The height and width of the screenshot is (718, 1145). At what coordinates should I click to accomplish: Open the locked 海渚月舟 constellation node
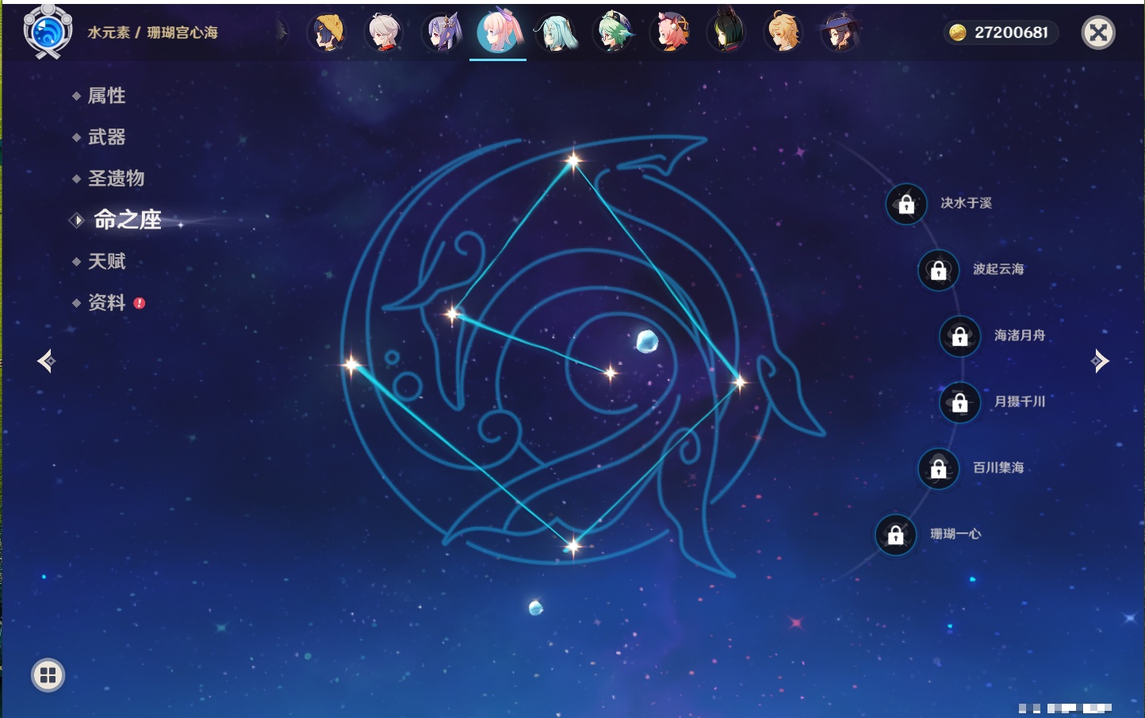coord(959,336)
